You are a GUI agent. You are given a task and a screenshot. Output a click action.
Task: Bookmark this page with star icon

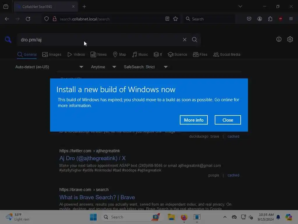[x=175, y=19]
